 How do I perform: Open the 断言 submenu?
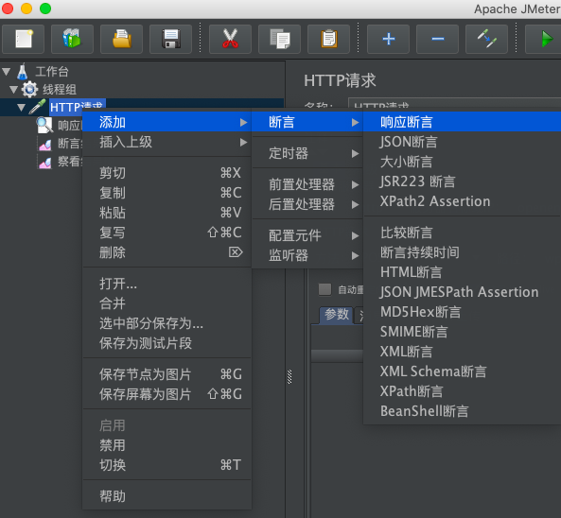[307, 122]
